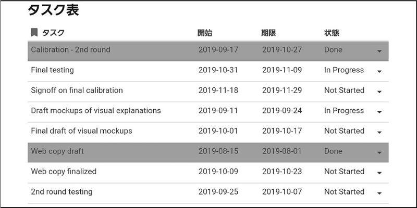Select the Calibration - 2nd round task name
The height and width of the screenshot is (208, 417).
(70, 49)
